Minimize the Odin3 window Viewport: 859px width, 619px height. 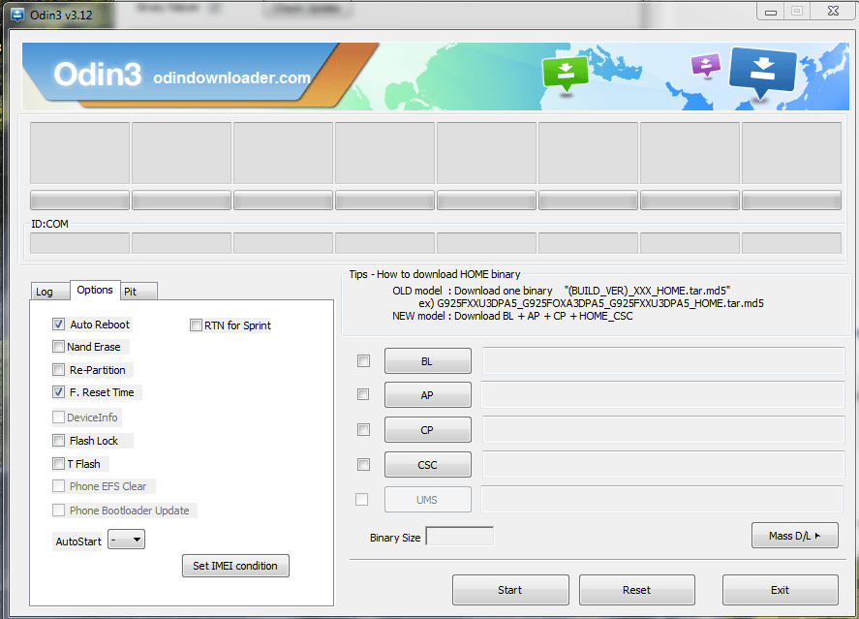771,12
